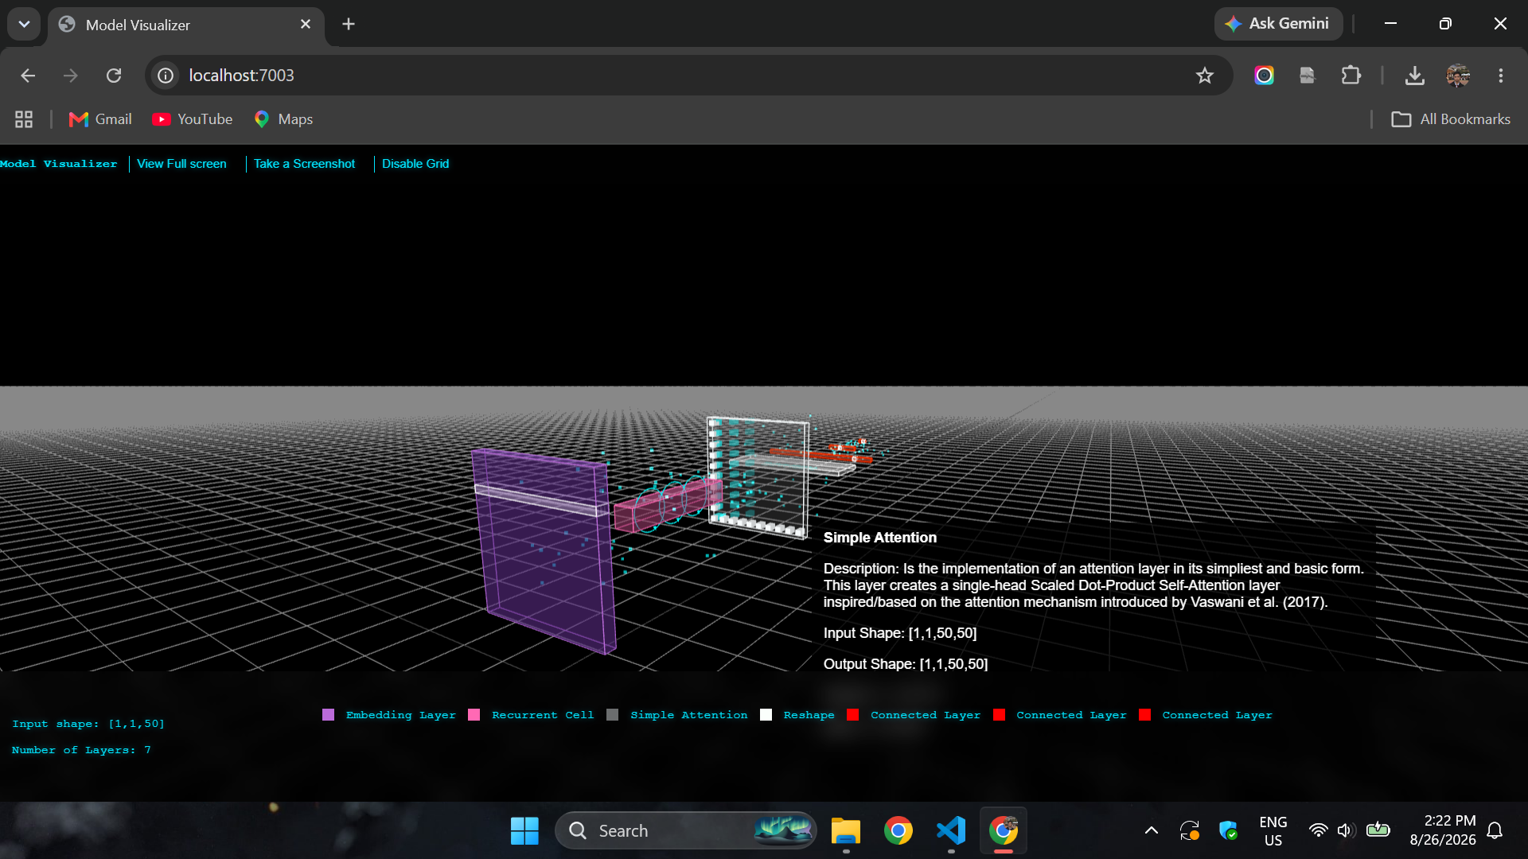The height and width of the screenshot is (859, 1528).
Task: Open the Gmail bookmark
Action: click(x=100, y=119)
